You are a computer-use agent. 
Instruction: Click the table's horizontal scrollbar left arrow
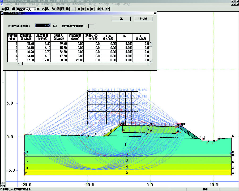point(19,64)
